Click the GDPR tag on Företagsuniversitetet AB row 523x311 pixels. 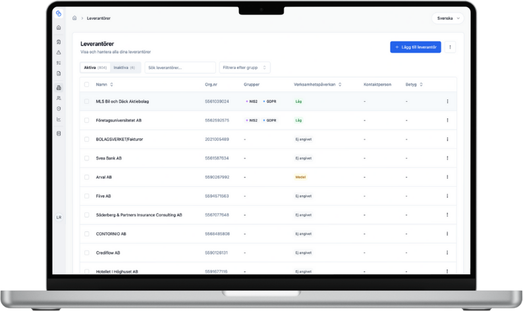(x=269, y=120)
